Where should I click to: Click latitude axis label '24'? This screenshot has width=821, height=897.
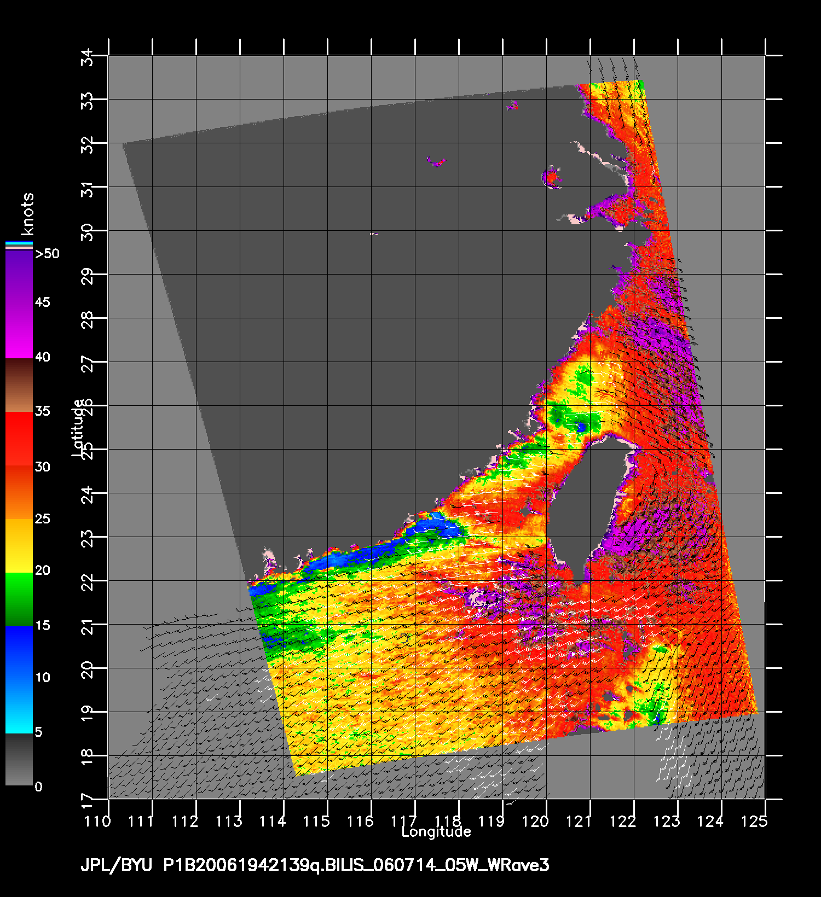[x=87, y=494]
